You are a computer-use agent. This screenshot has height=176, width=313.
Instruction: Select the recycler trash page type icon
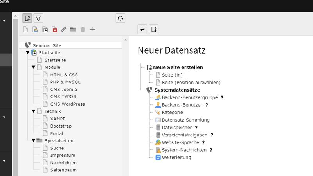83,29
